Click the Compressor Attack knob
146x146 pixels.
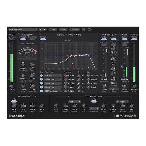[113, 69]
